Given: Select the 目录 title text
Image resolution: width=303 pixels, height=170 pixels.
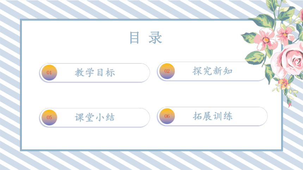Looking at the screenshot, I should tap(146, 38).
